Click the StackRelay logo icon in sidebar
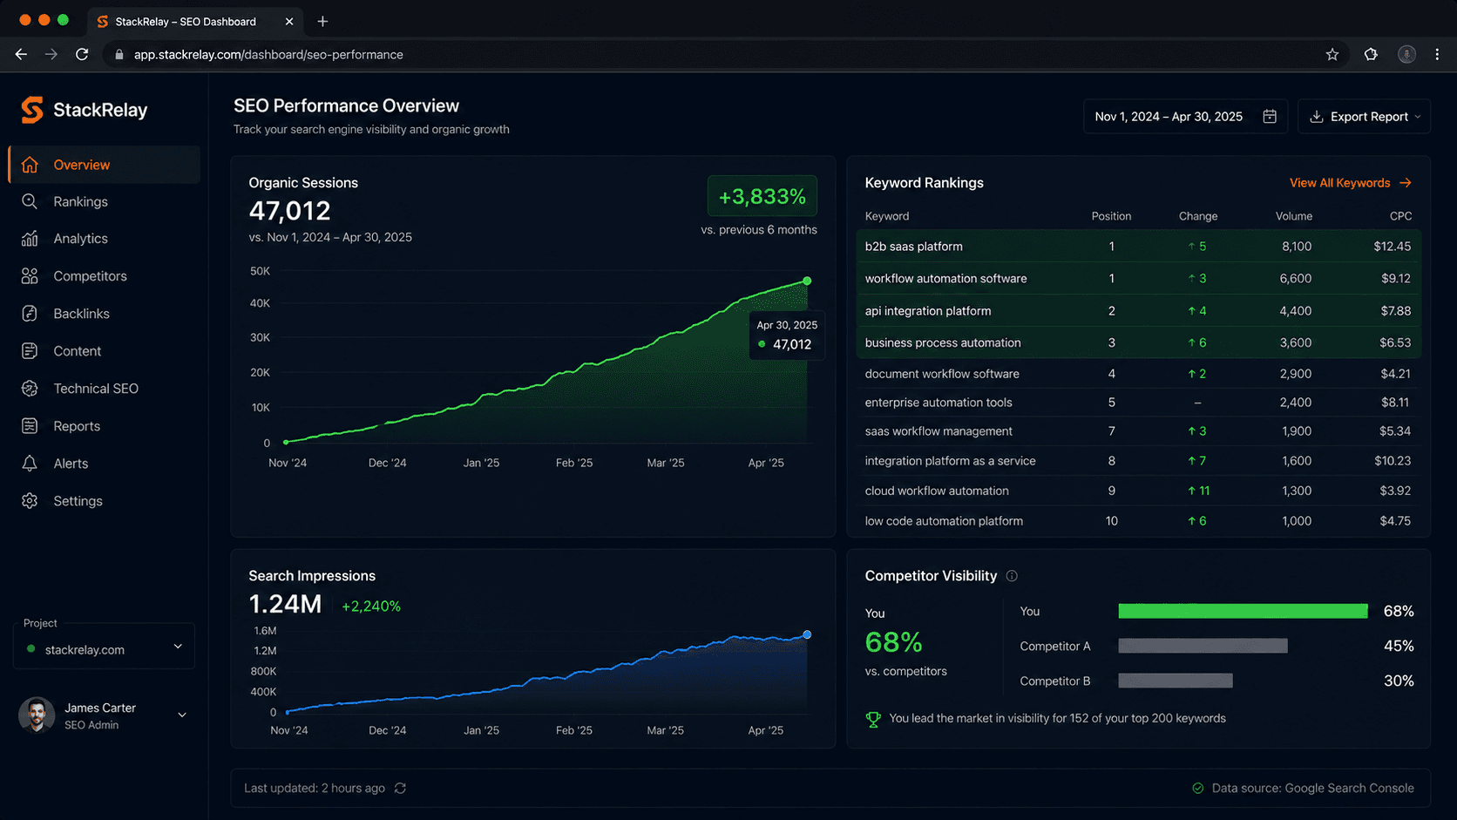Viewport: 1457px width, 820px height. pyautogui.click(x=32, y=110)
